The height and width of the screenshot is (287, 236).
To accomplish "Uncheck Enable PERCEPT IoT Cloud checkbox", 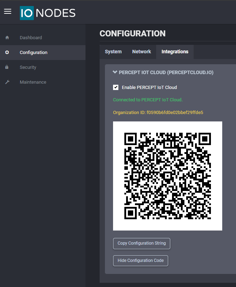I will coord(116,87).
